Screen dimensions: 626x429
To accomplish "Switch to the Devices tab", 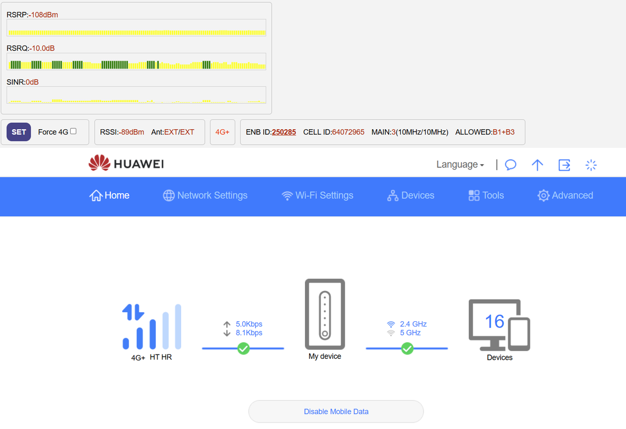I will coord(411,195).
